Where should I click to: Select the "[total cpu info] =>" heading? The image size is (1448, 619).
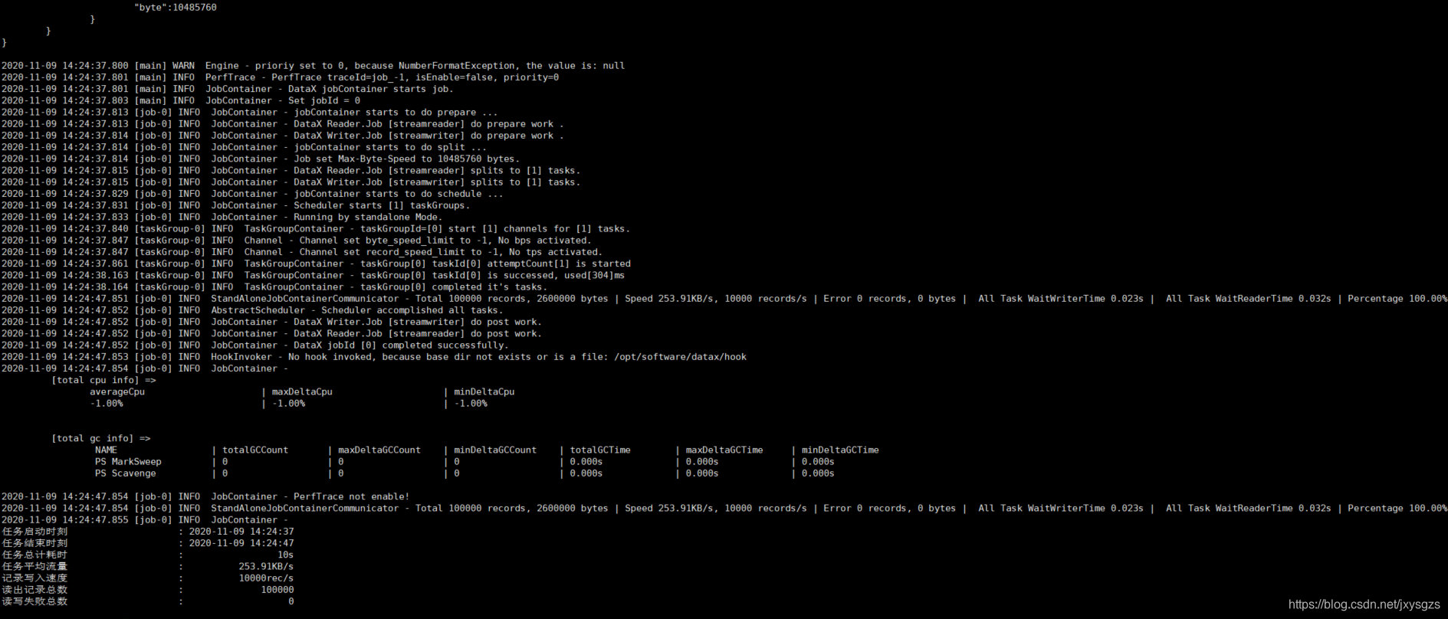103,380
